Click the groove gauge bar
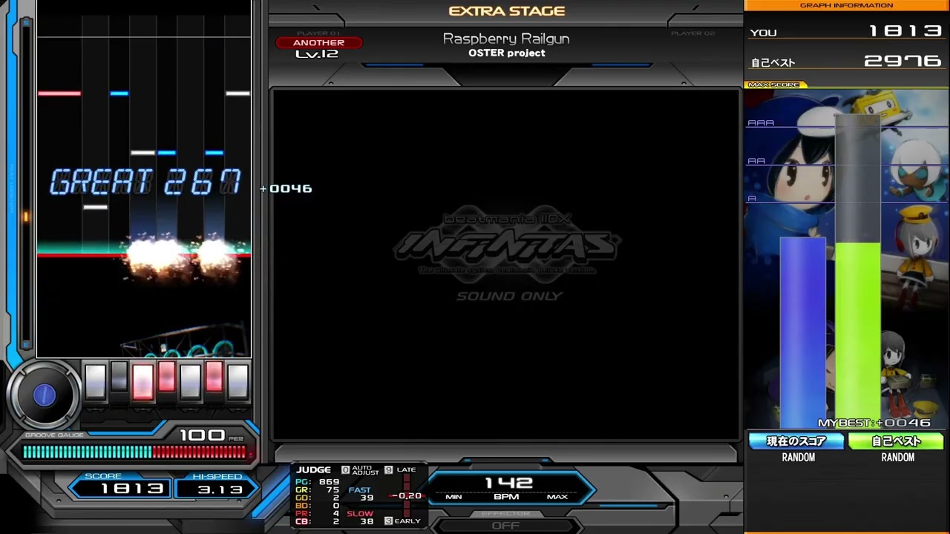 [x=135, y=452]
